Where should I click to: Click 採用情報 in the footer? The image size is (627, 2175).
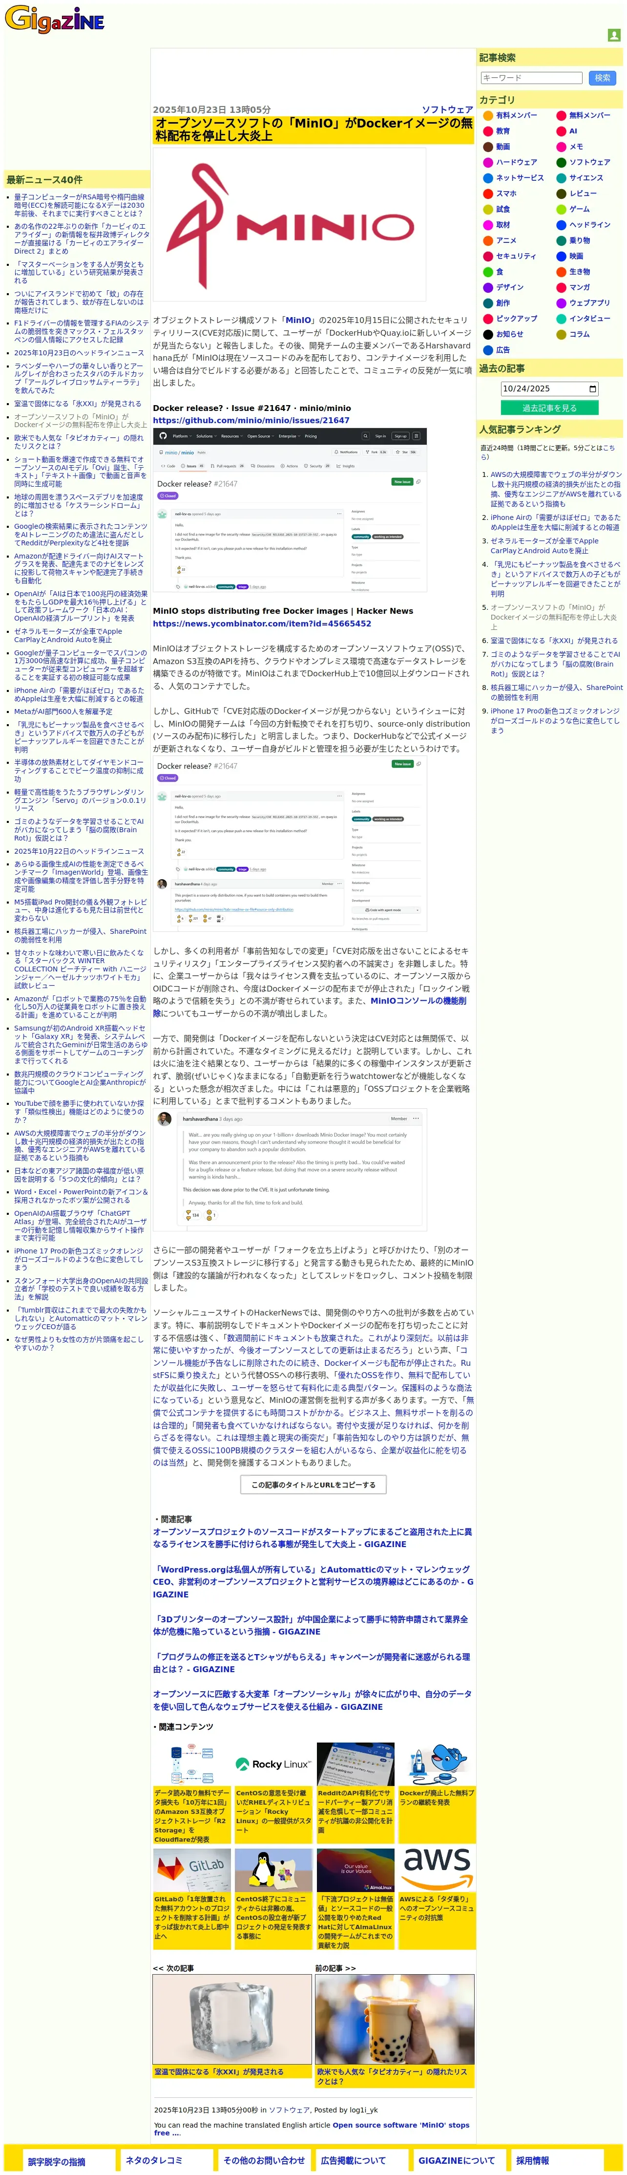[532, 2160]
